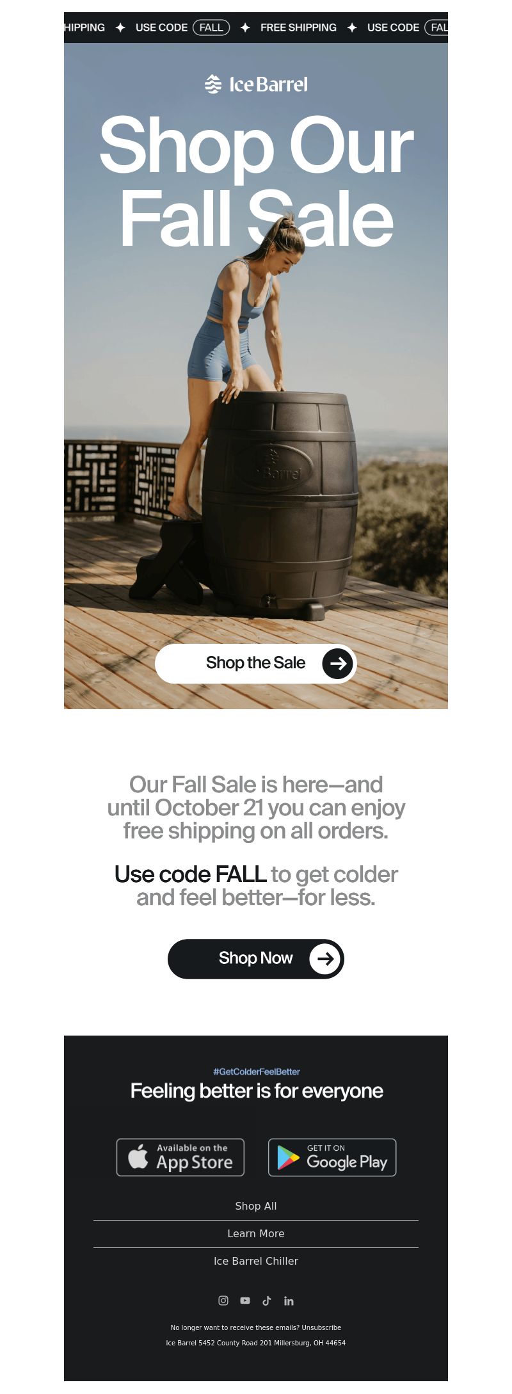The image size is (512, 1394).
Task: Tap the TikTok icon
Action: (x=267, y=1301)
